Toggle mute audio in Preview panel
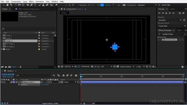The height and width of the screenshot is (105, 187). coord(183,13)
